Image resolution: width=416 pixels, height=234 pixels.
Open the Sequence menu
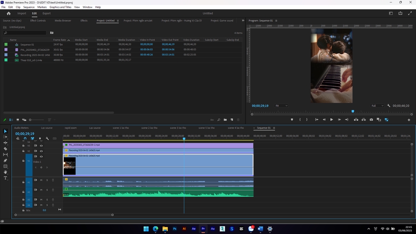point(29,7)
